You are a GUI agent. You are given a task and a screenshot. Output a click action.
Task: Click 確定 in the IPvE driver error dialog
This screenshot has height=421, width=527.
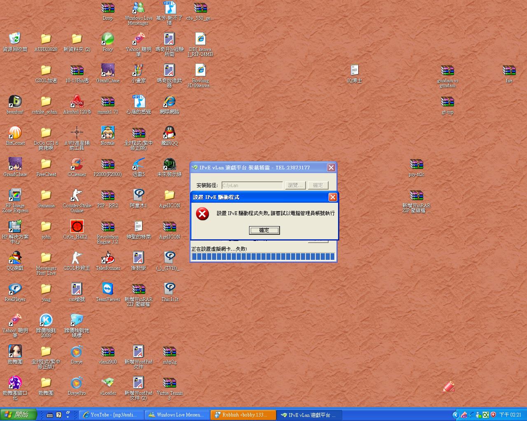coord(264,230)
